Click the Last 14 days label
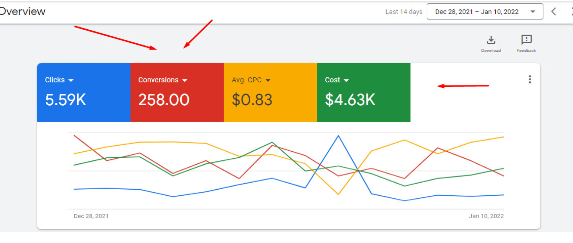 pyautogui.click(x=404, y=12)
